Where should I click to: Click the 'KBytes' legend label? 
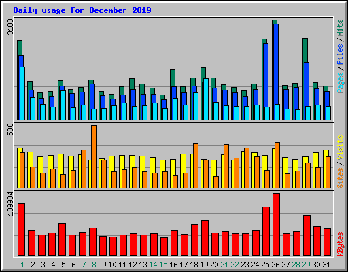tap(341, 244)
